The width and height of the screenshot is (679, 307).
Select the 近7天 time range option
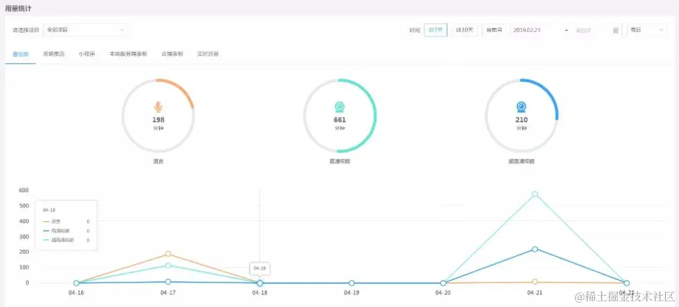click(x=436, y=30)
